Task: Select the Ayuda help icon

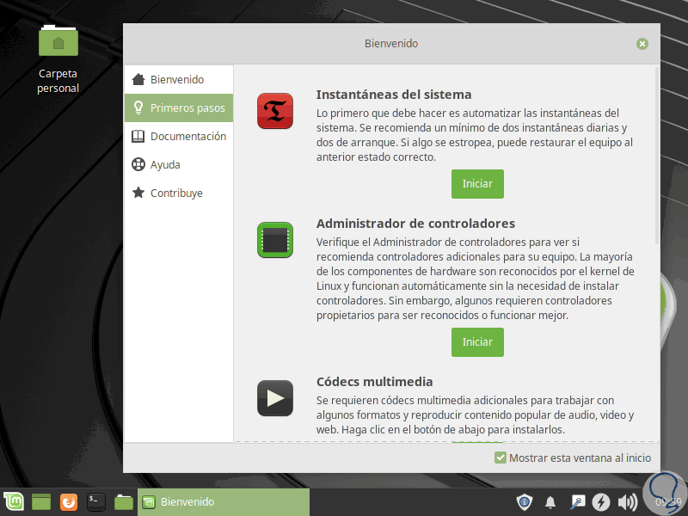Action: point(137,164)
